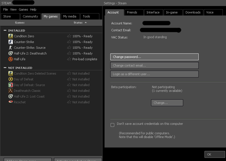Click Pre-load complete status text
The image size is (226, 161).
(x=85, y=59)
